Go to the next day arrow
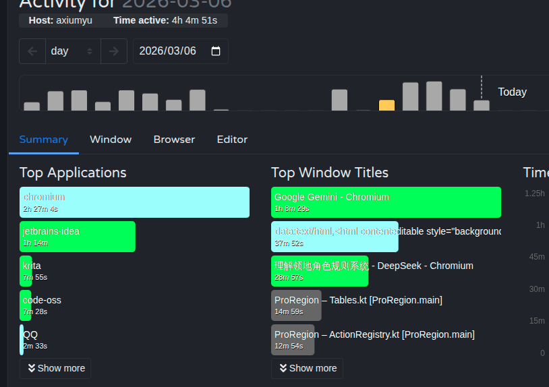 pos(114,51)
